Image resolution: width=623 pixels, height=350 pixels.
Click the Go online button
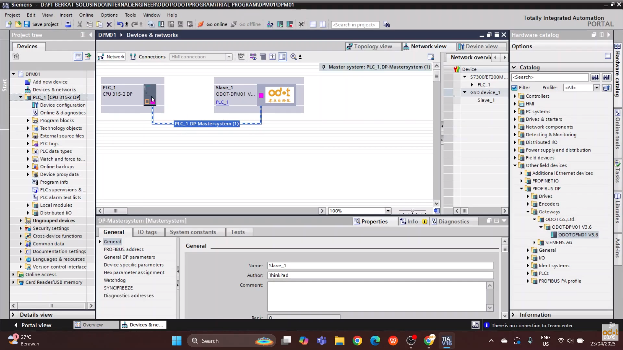tap(213, 24)
